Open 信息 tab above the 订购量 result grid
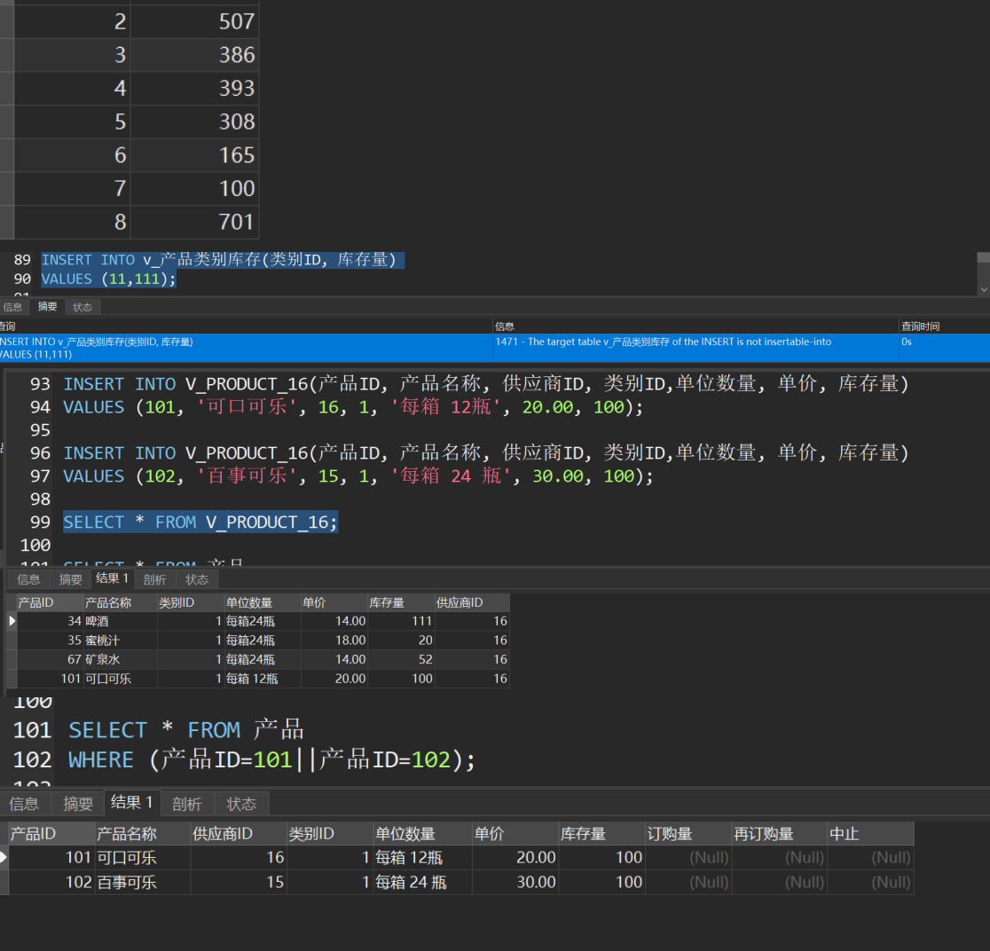The image size is (990, 951). click(x=24, y=804)
